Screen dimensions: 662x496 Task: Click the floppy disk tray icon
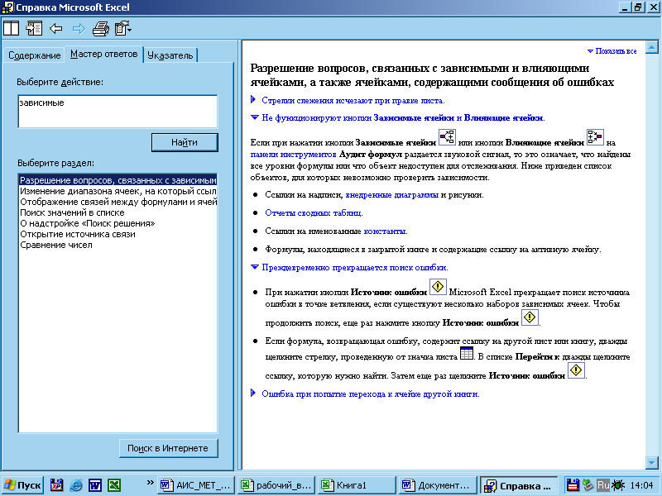(x=573, y=485)
